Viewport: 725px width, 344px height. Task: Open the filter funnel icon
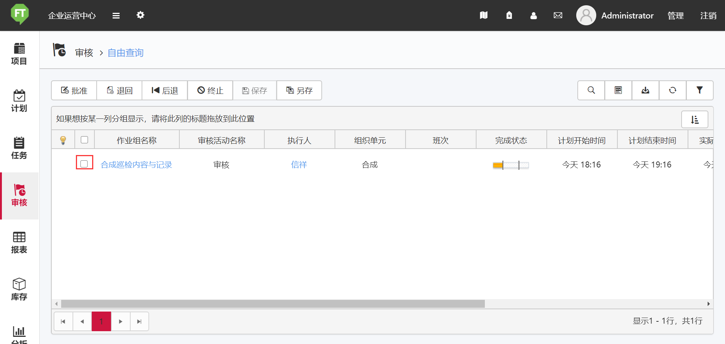coord(699,90)
